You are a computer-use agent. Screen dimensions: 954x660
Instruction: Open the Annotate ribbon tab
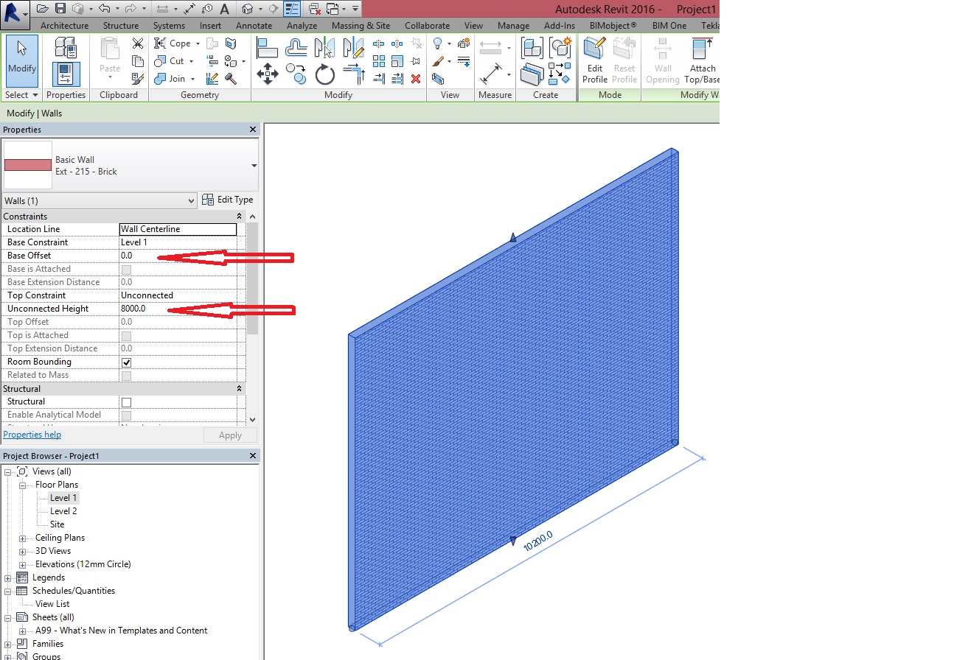click(254, 25)
